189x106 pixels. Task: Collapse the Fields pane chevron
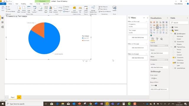tap(187, 18)
